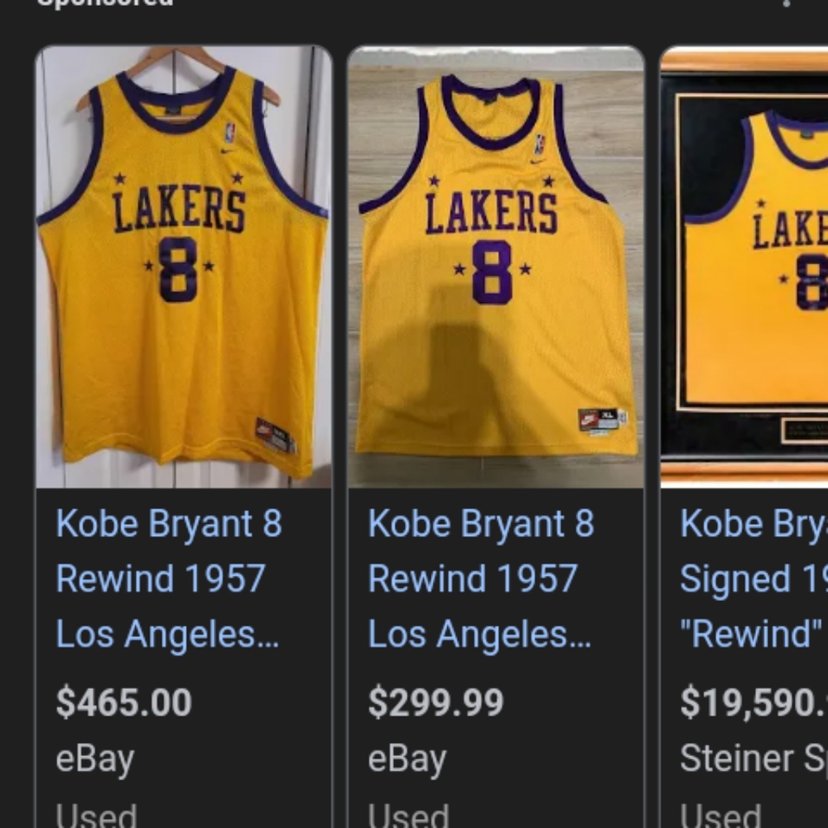Click the $19,590 price
828x828 pixels.
click(x=754, y=703)
